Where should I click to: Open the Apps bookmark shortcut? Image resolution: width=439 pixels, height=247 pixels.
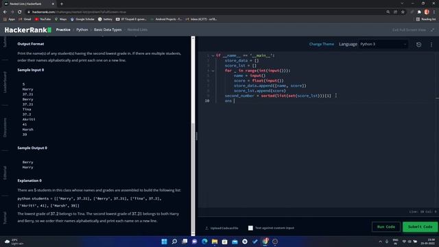point(9,19)
